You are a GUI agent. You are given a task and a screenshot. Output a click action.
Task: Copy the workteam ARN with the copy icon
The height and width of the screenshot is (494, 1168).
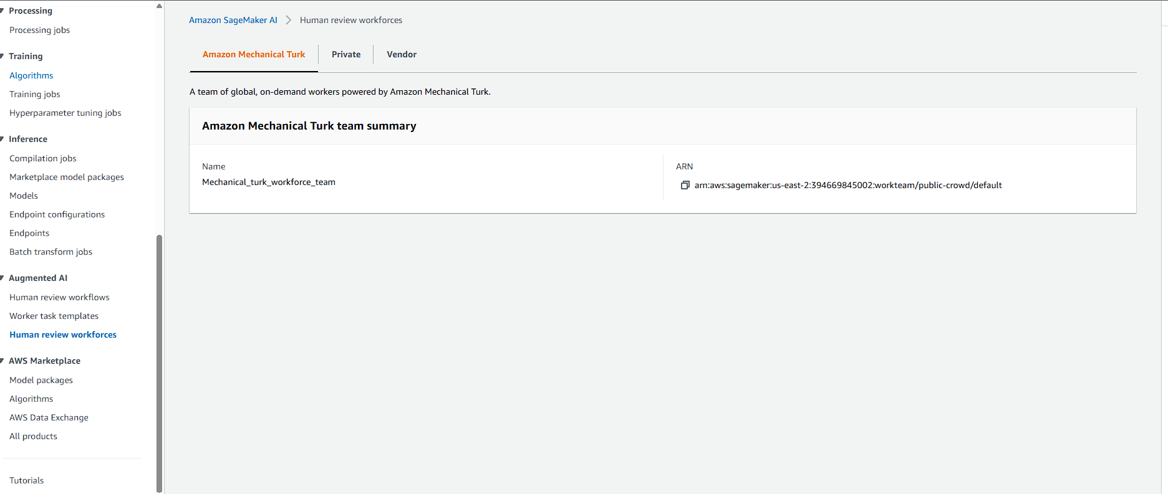point(685,185)
